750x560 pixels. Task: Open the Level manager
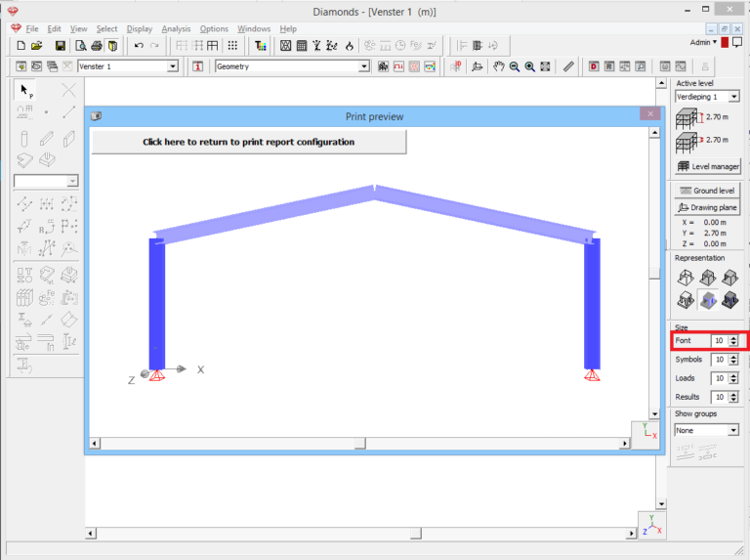click(708, 166)
